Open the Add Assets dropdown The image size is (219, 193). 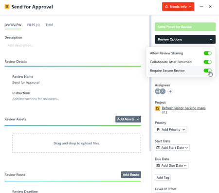pyautogui.click(x=128, y=119)
